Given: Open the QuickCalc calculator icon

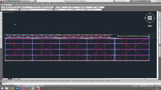Looking at the screenshot, I should 51,7.
